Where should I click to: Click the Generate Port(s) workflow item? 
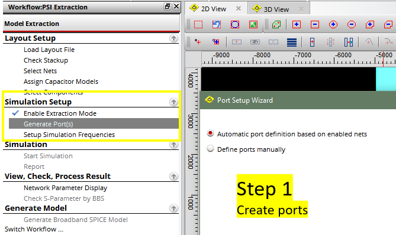click(x=94, y=124)
